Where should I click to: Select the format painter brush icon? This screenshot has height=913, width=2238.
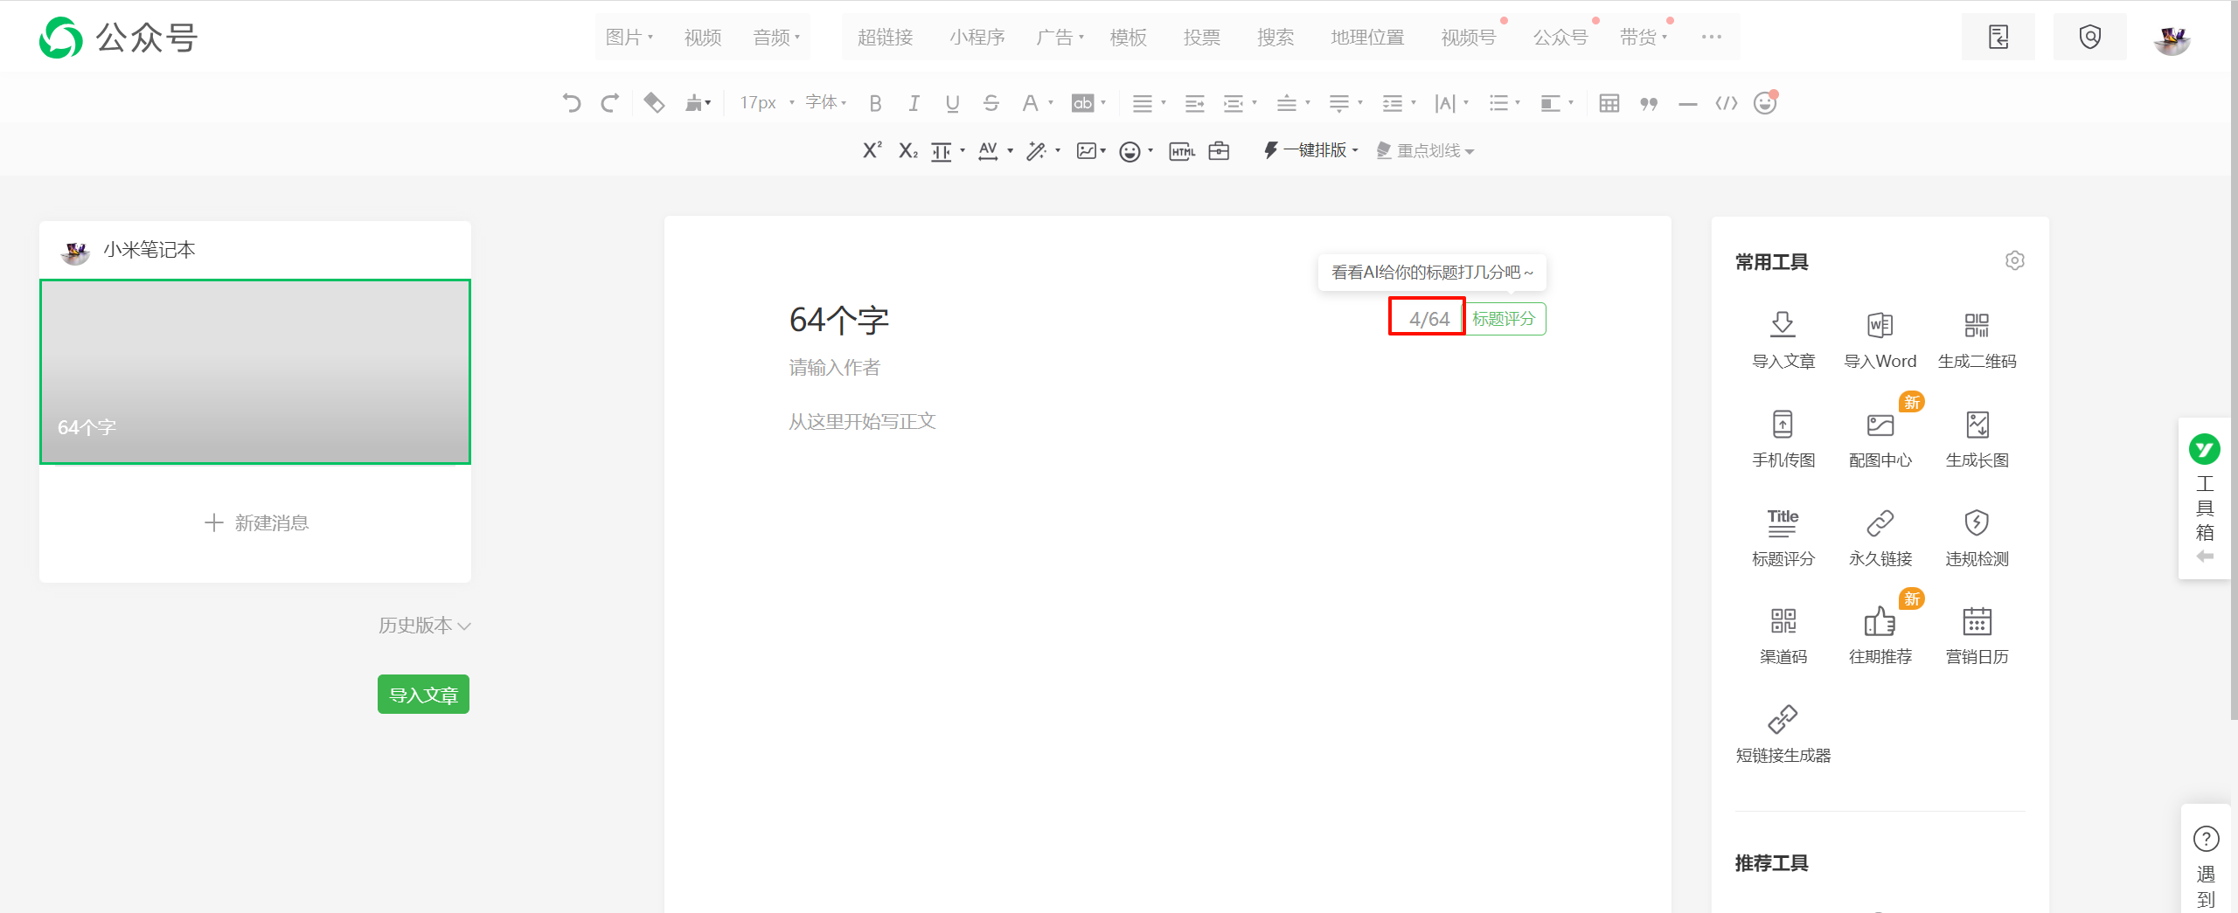(696, 103)
